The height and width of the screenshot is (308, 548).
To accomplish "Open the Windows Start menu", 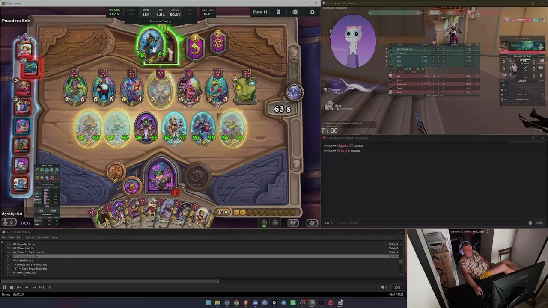I will point(208,303).
